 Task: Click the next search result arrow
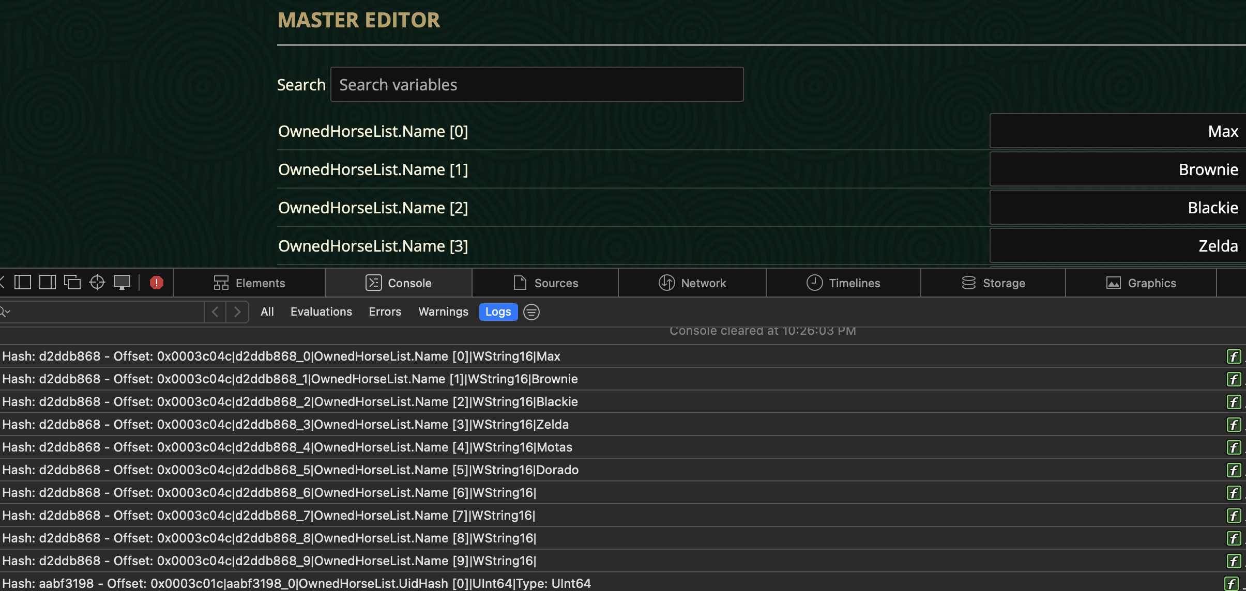pos(237,312)
